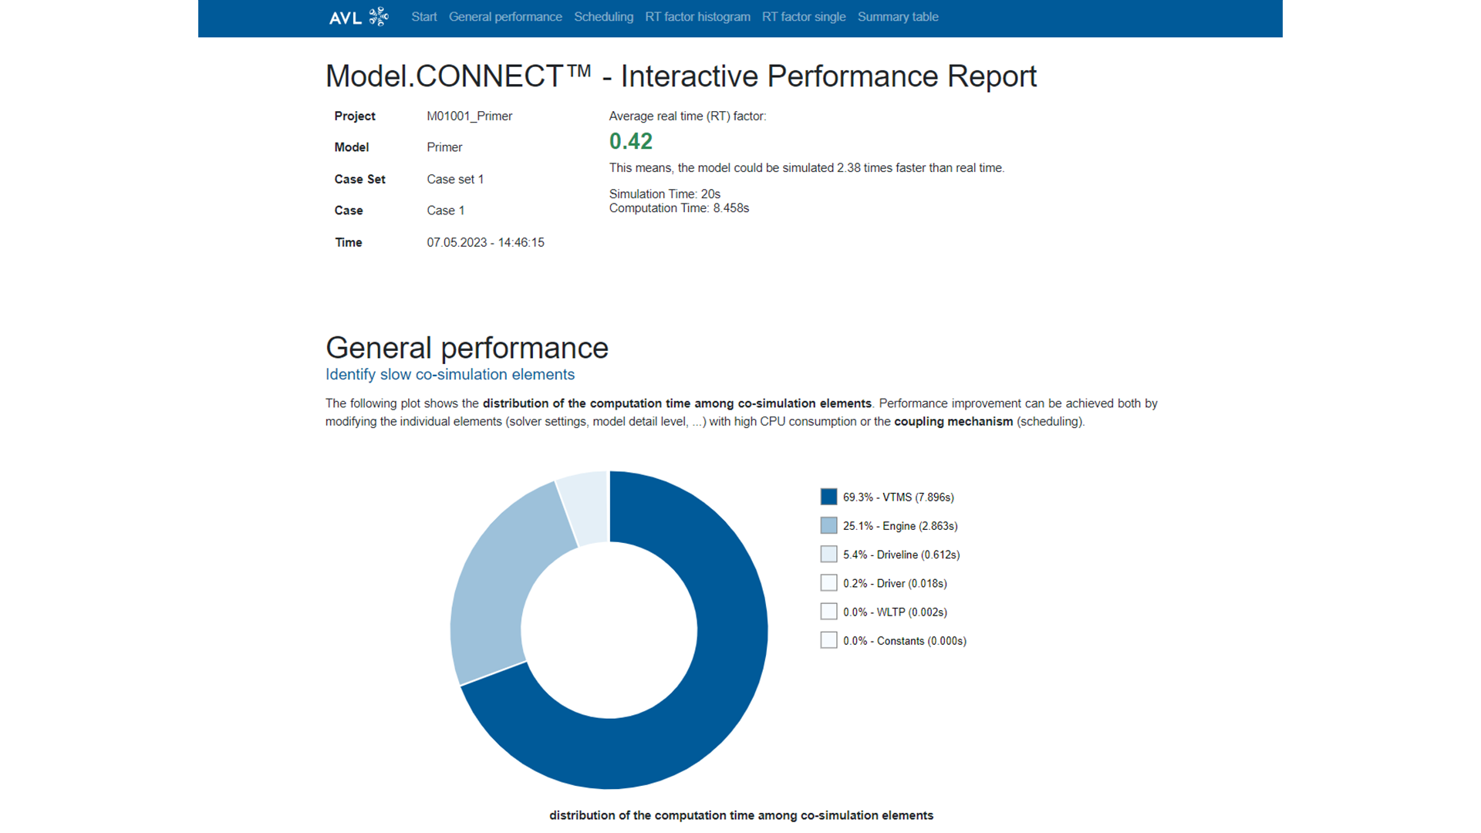Select legend entry 25.1% - Engine (2.863s)
This screenshot has height=833, width=1481.
pos(900,526)
